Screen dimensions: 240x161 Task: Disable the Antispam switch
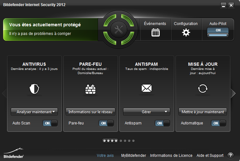point(162,123)
